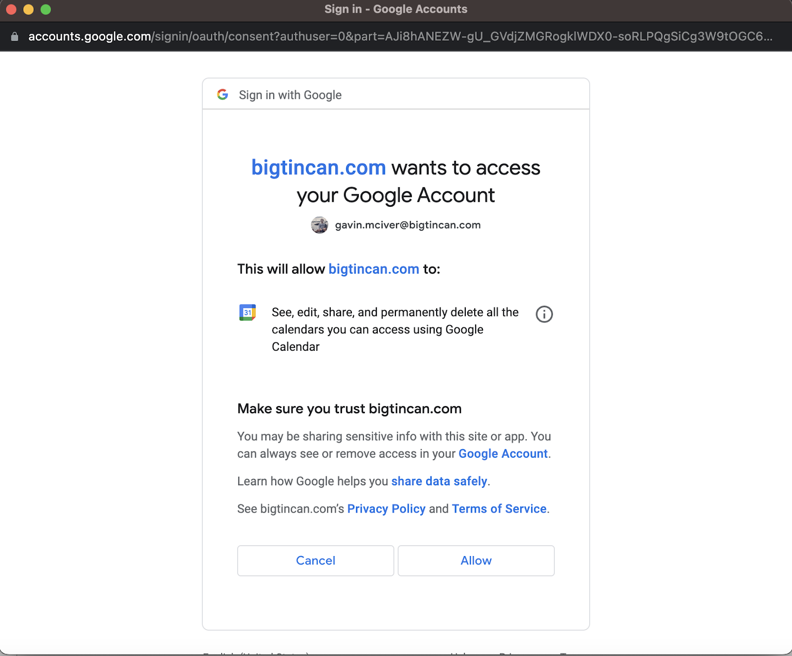792x656 pixels.
Task: Click bigtincan.com in 'This will allow' line
Action: click(374, 269)
